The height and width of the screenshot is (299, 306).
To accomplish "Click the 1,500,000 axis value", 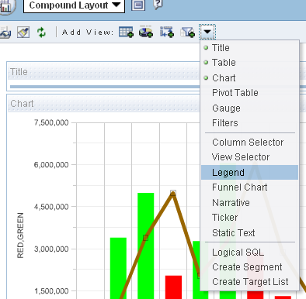I will pos(51,291).
